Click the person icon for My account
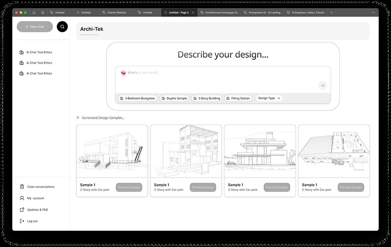 [22, 198]
